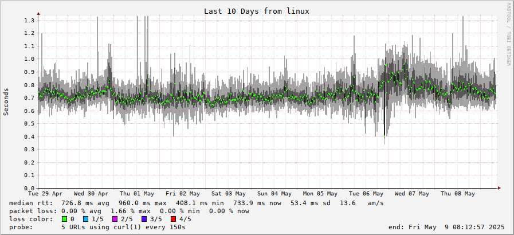Click the "0.00 % now" packet loss value

point(229,211)
